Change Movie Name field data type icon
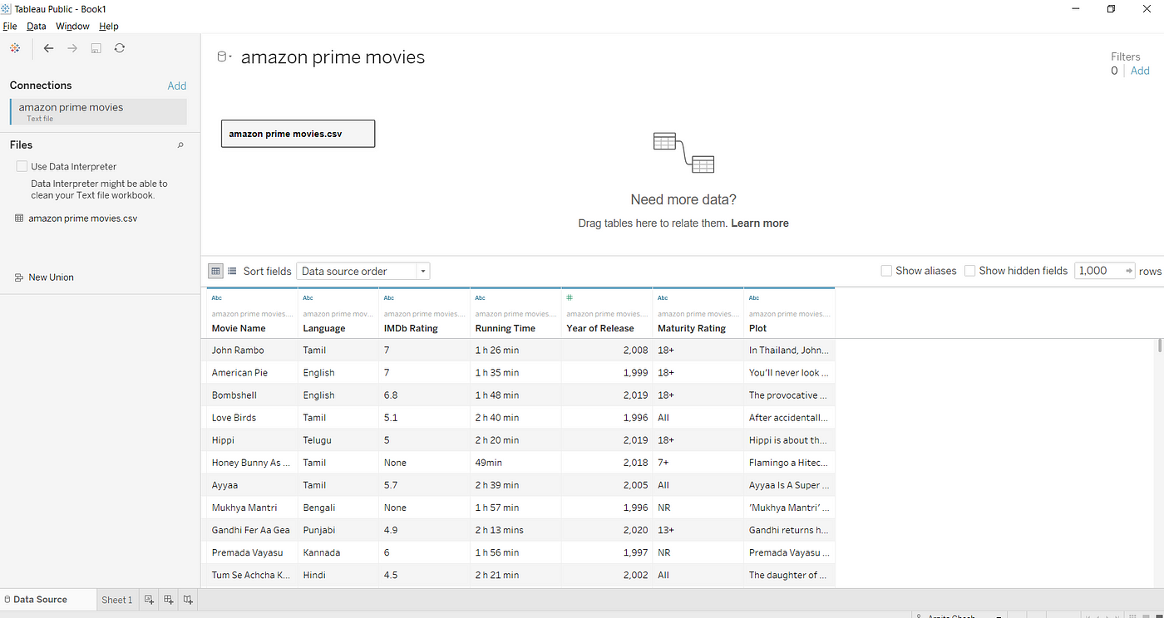 217,297
